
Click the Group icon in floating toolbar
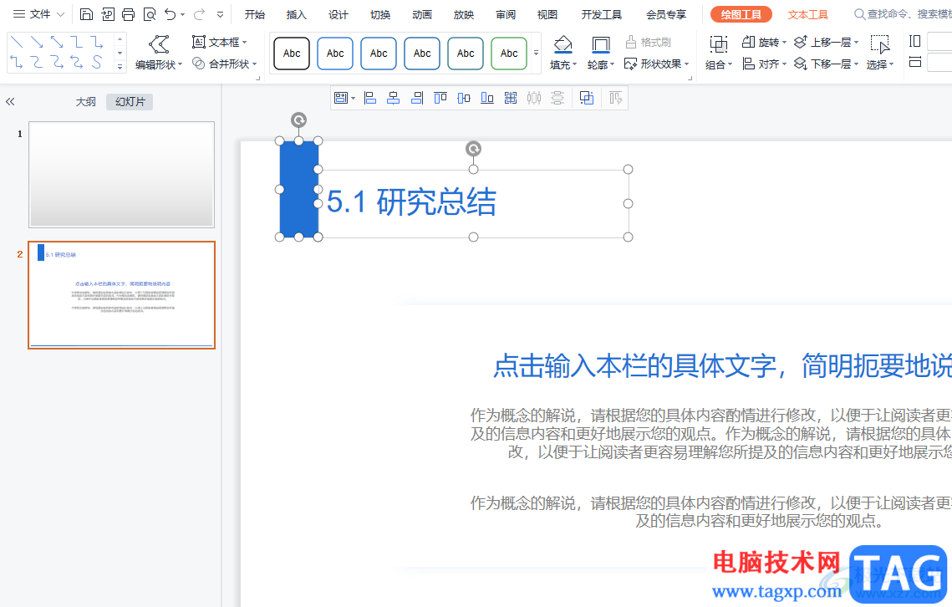[587, 98]
